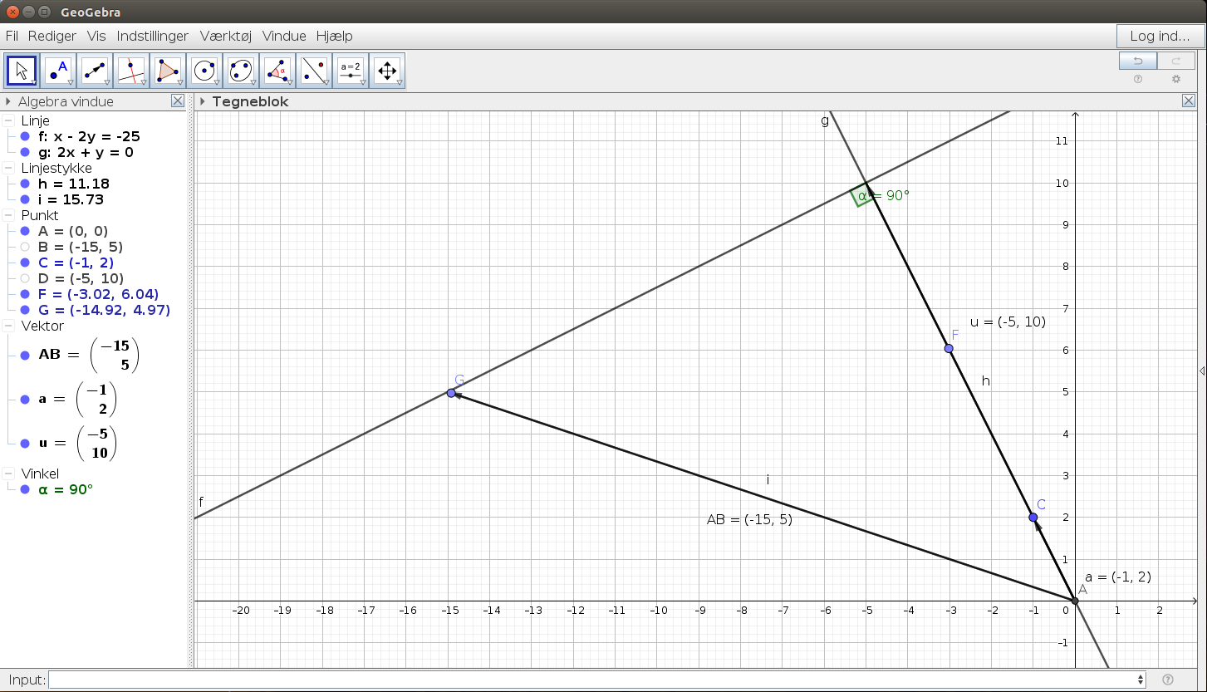This screenshot has width=1207, height=692.
Task: Click in the Input text field
Action: coord(591,680)
